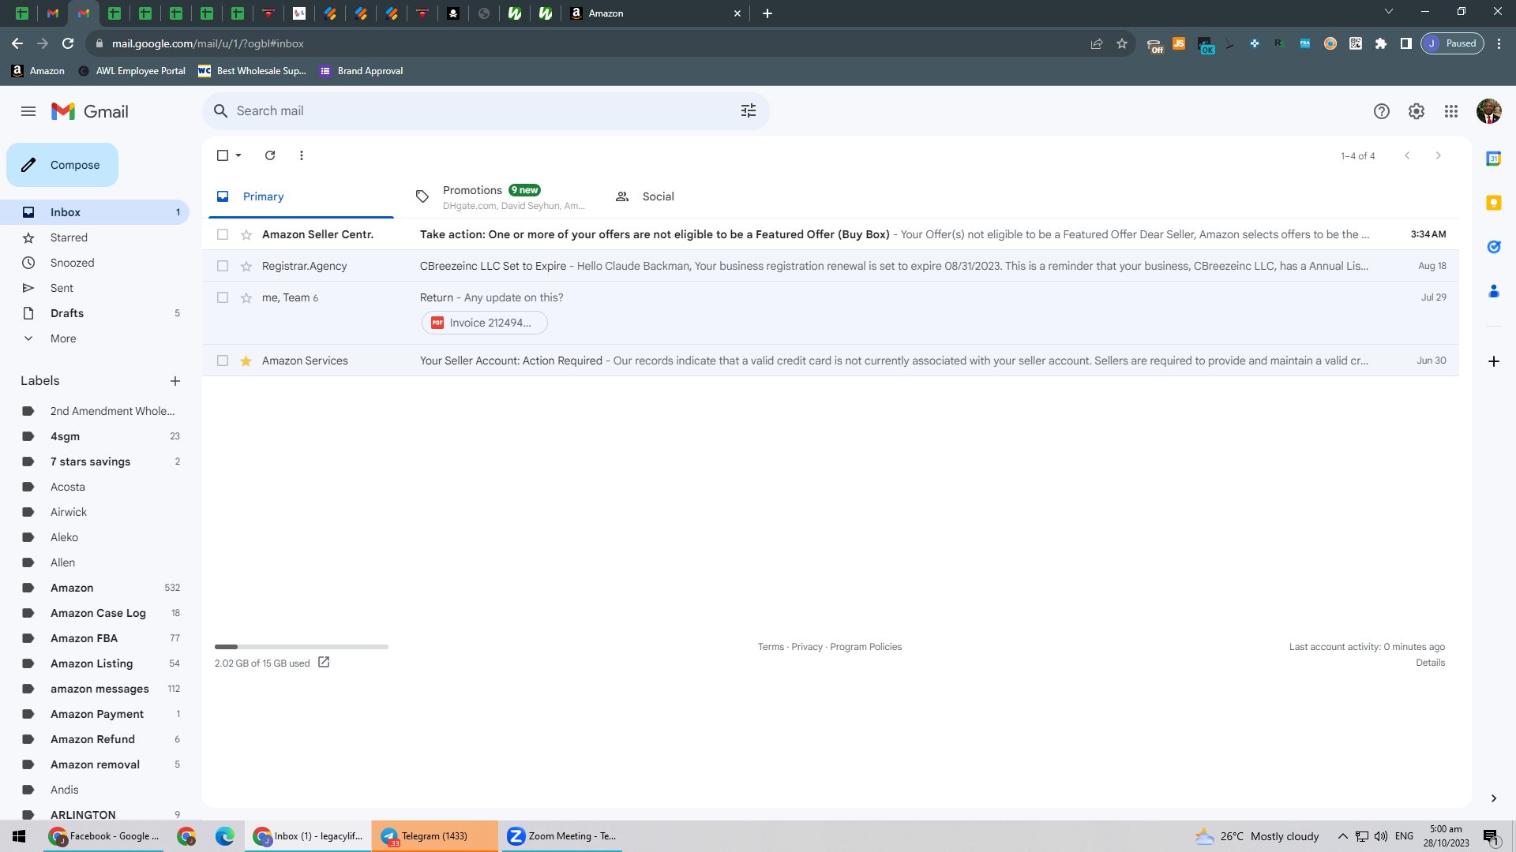
Task: Open the More options three-dot menu in toolbar
Action: [302, 155]
